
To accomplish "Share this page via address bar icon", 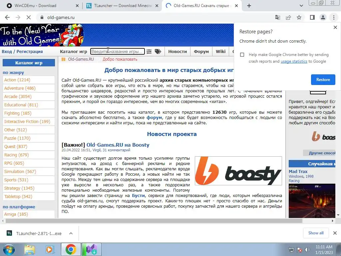I will (x=288, y=17).
